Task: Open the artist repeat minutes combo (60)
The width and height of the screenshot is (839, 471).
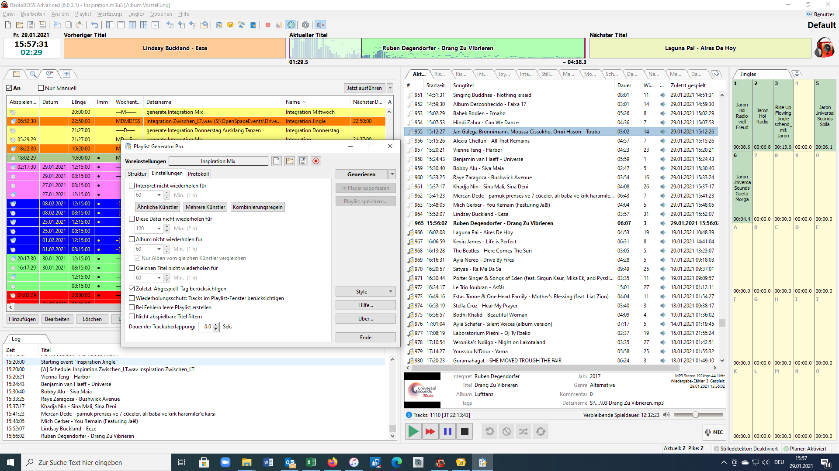Action: pos(159,195)
